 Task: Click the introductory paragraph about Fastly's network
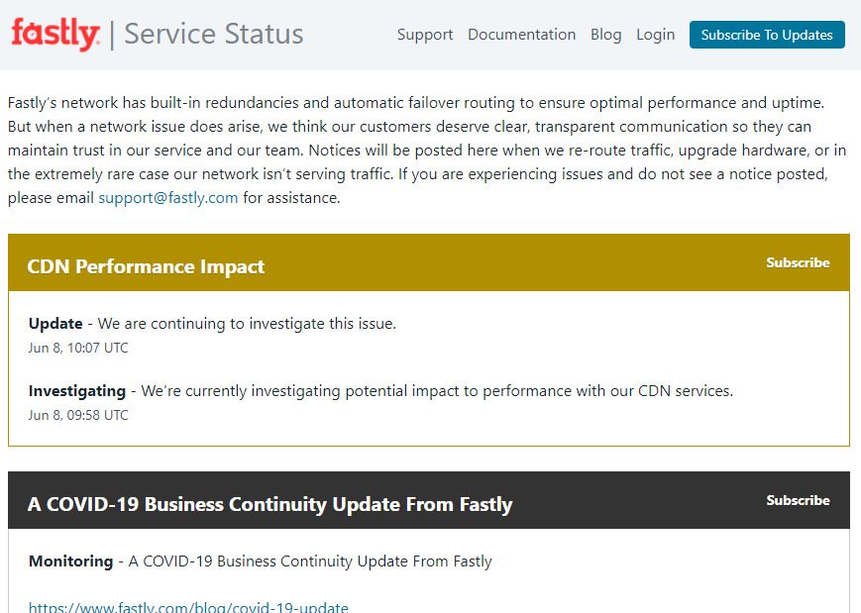[416, 150]
